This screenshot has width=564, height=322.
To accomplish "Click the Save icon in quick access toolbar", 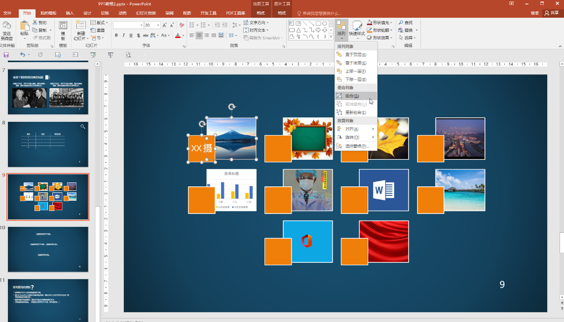I will 6,55.
